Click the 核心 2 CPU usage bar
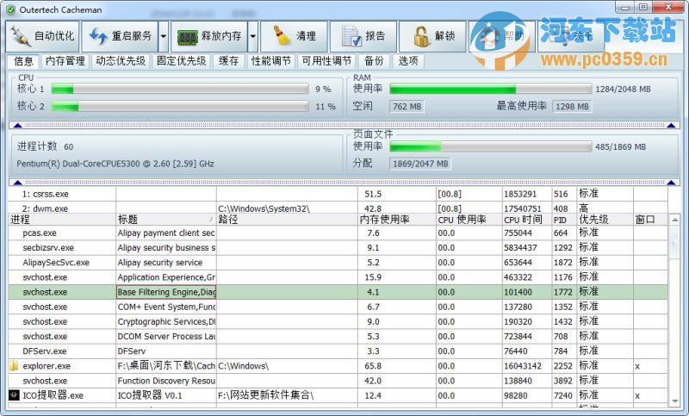 tap(180, 106)
